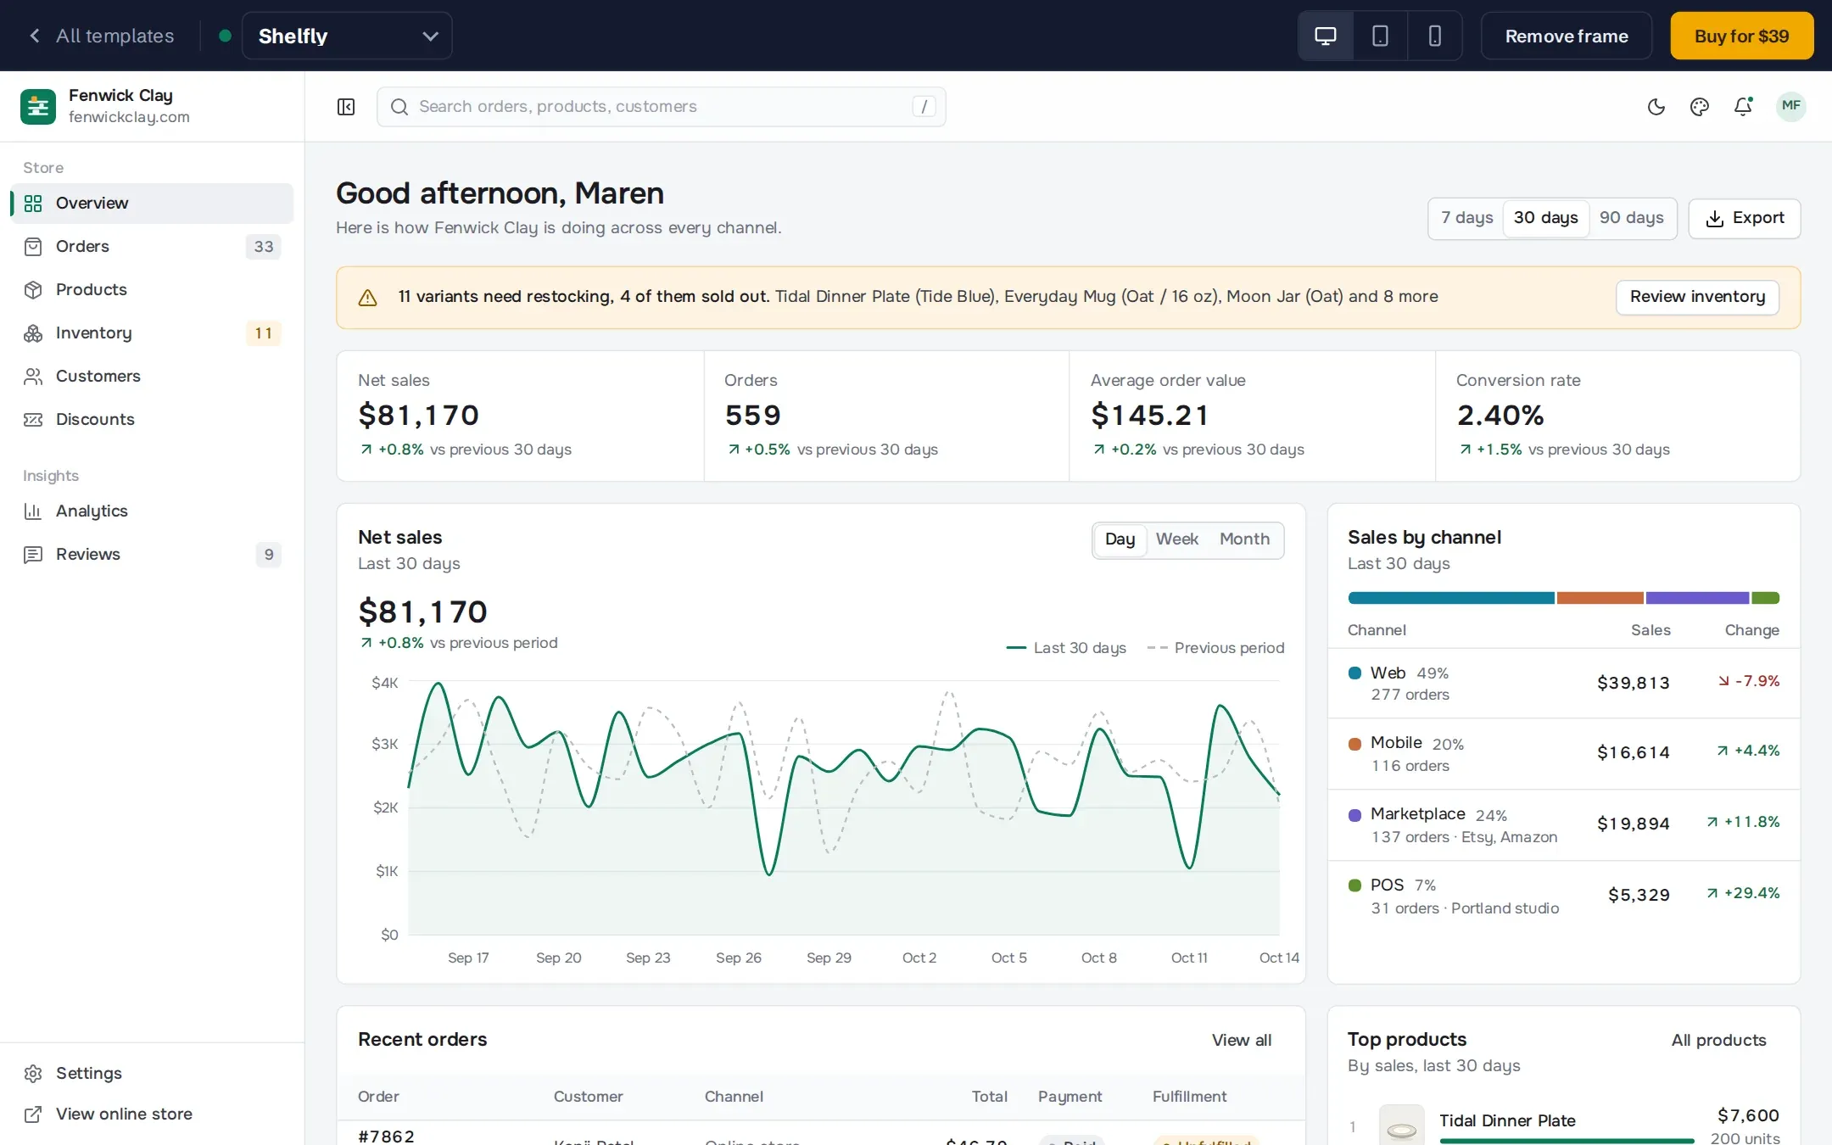This screenshot has width=1832, height=1145.
Task: Click Remove frame button
Action: point(1566,36)
